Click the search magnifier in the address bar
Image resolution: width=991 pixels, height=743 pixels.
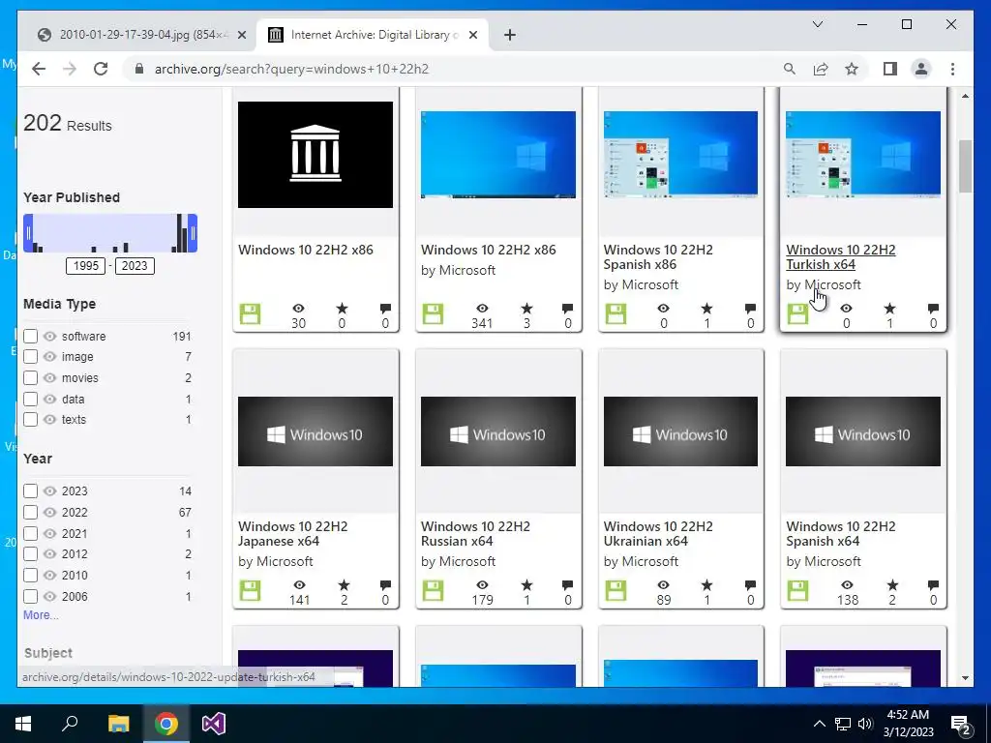tap(790, 69)
